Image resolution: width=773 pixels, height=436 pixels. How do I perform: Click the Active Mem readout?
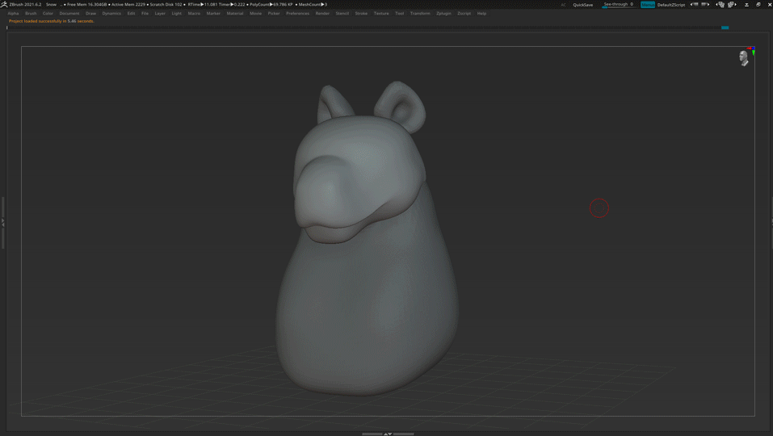(128, 4)
